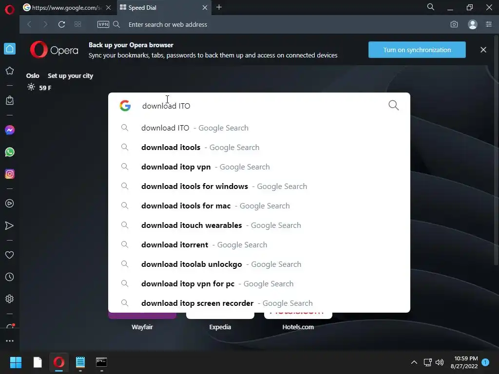Screen dimensions: 499x374
Task: Go back with the back arrow
Action: coord(29,24)
